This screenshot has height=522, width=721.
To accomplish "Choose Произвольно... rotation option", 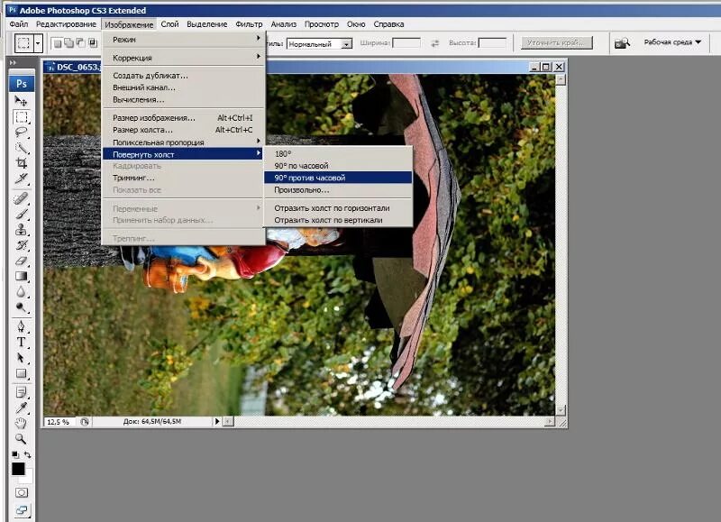I will tap(338, 189).
